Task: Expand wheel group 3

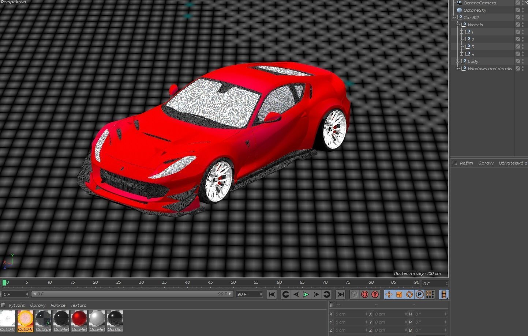Action: coord(462,47)
